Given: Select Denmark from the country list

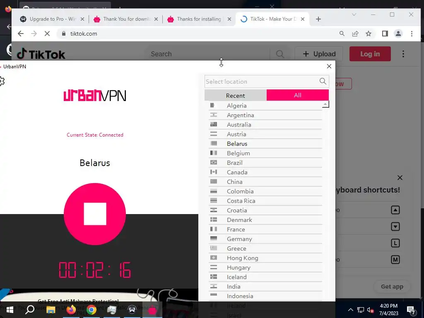Looking at the screenshot, I should 265,220.
